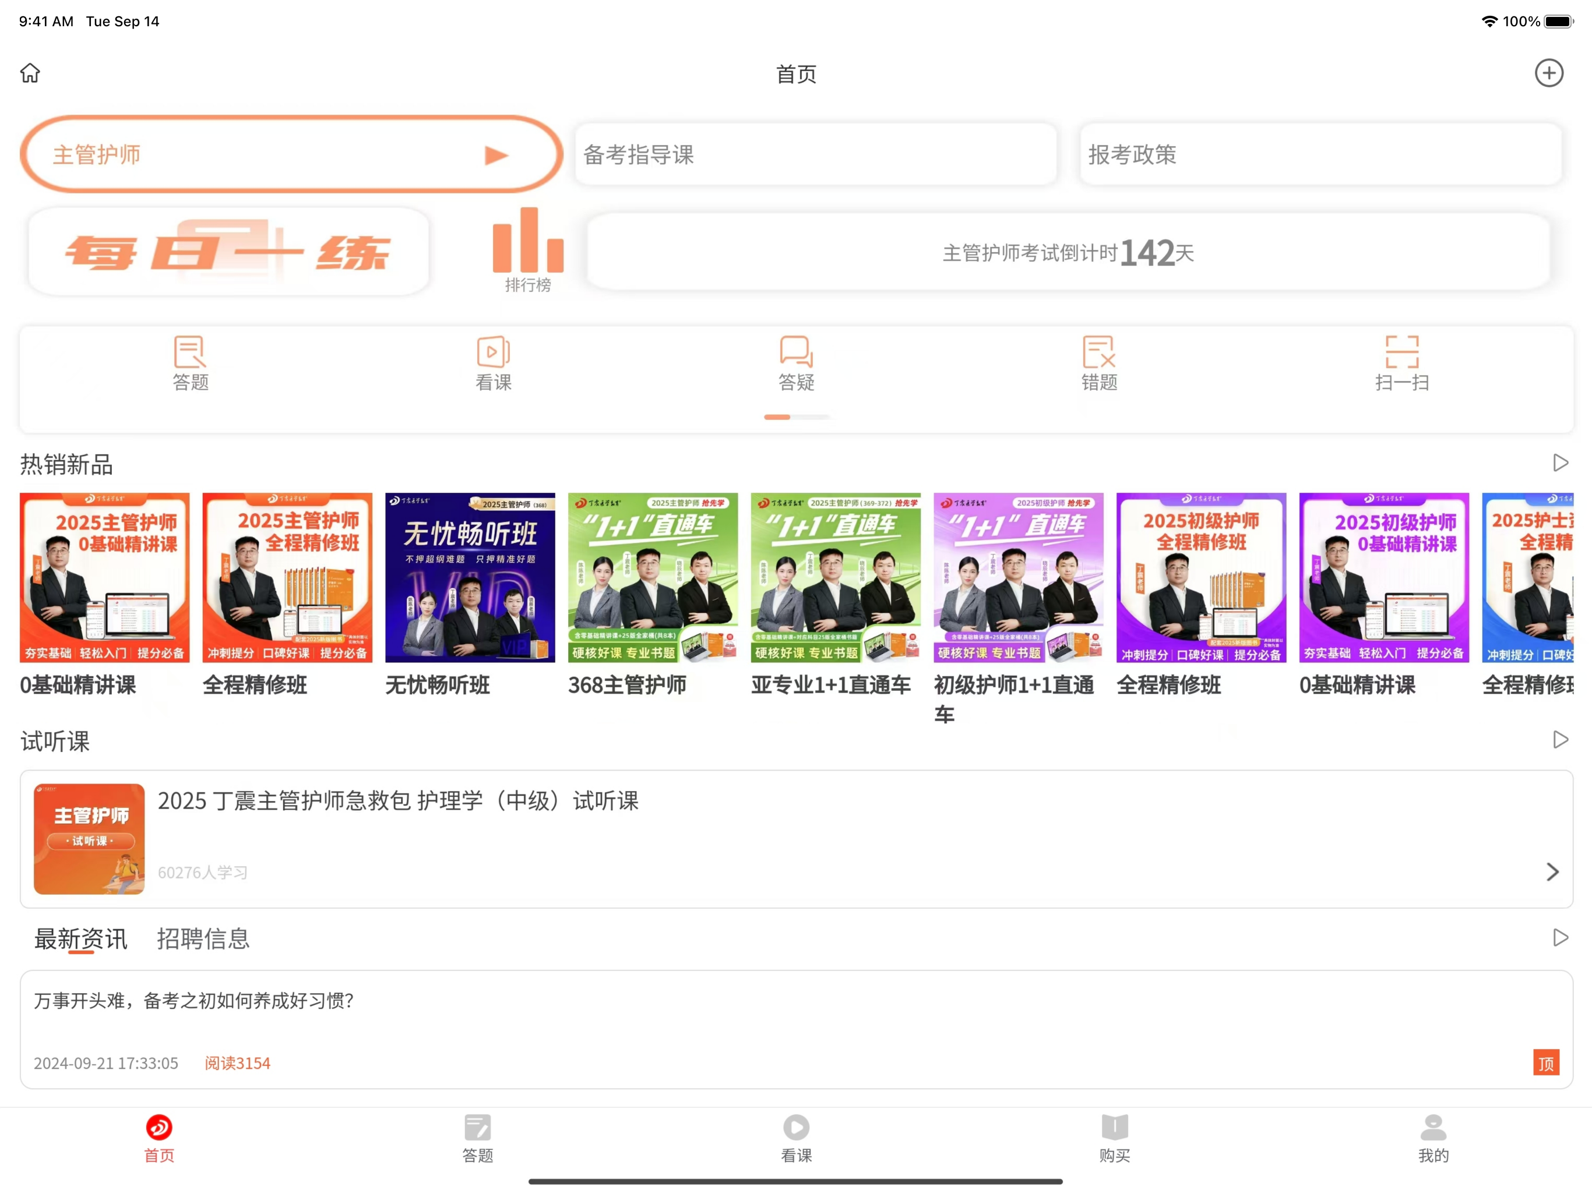The height and width of the screenshot is (1193, 1592).
Task: Expand 试听课 with its arrow
Action: tap(1561, 740)
